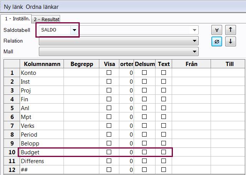Click the Text column header

[x=164, y=64]
